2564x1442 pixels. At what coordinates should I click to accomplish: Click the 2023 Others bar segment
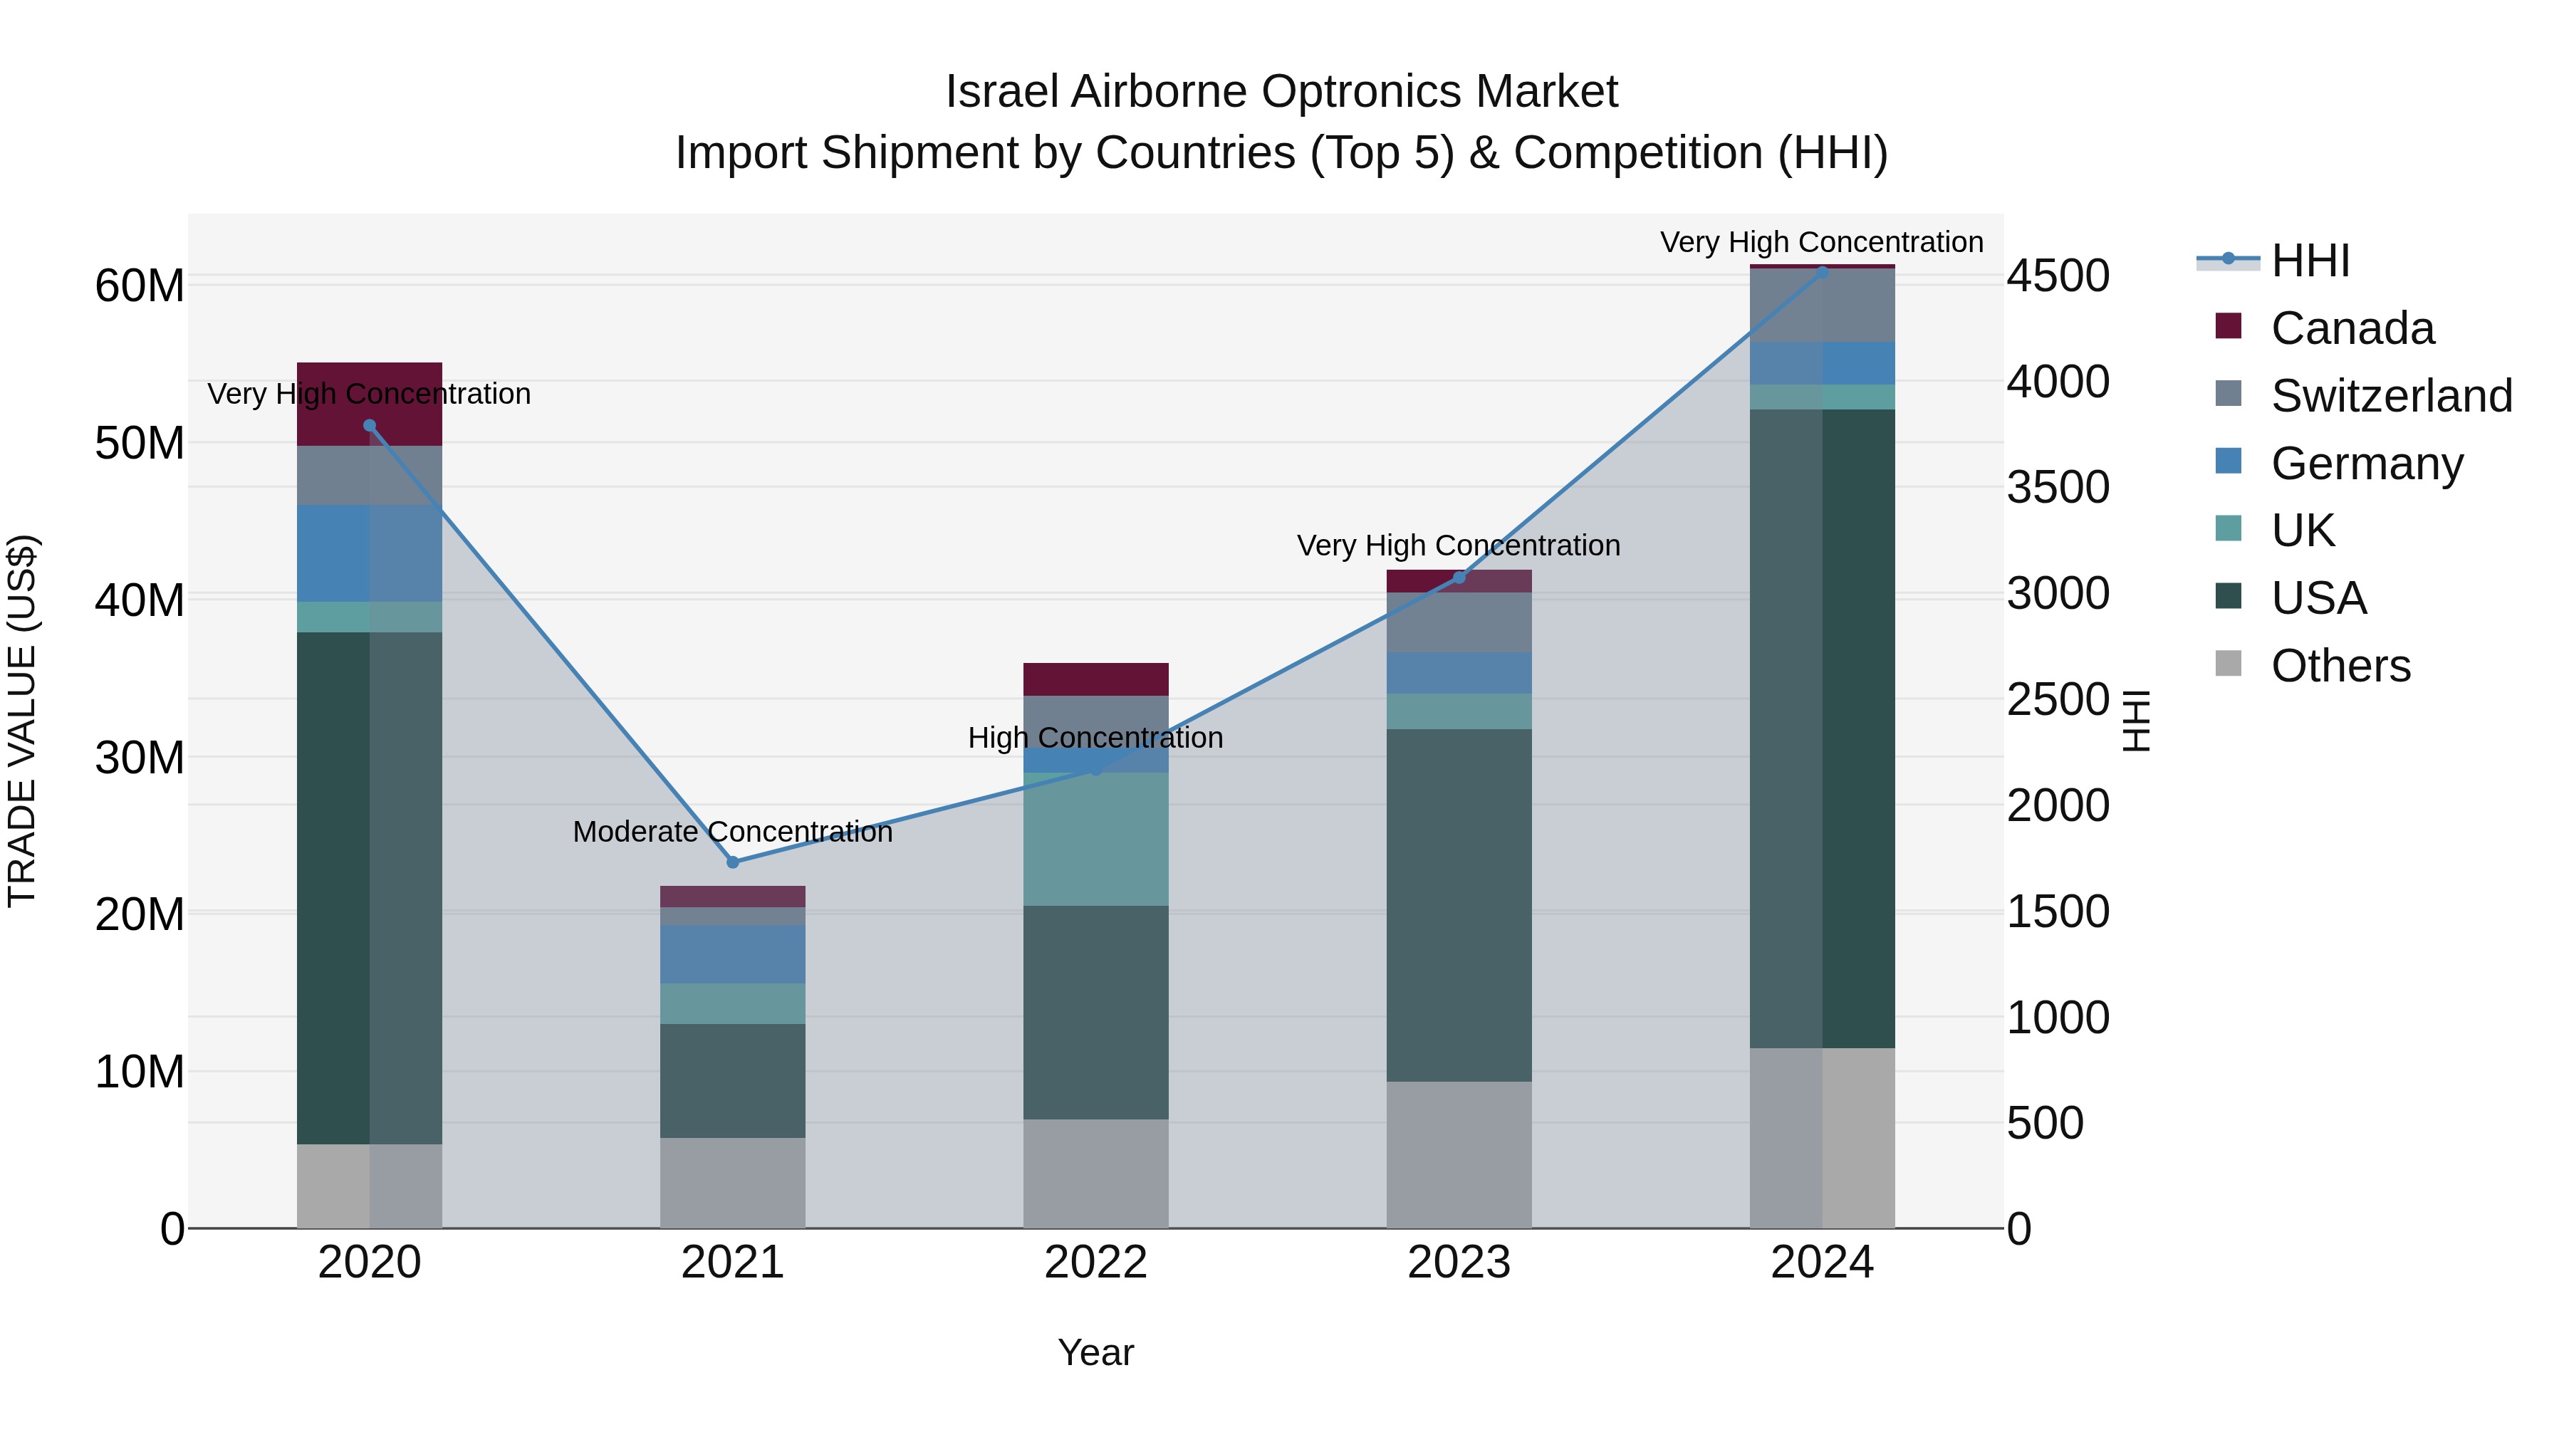pos(1459,1154)
